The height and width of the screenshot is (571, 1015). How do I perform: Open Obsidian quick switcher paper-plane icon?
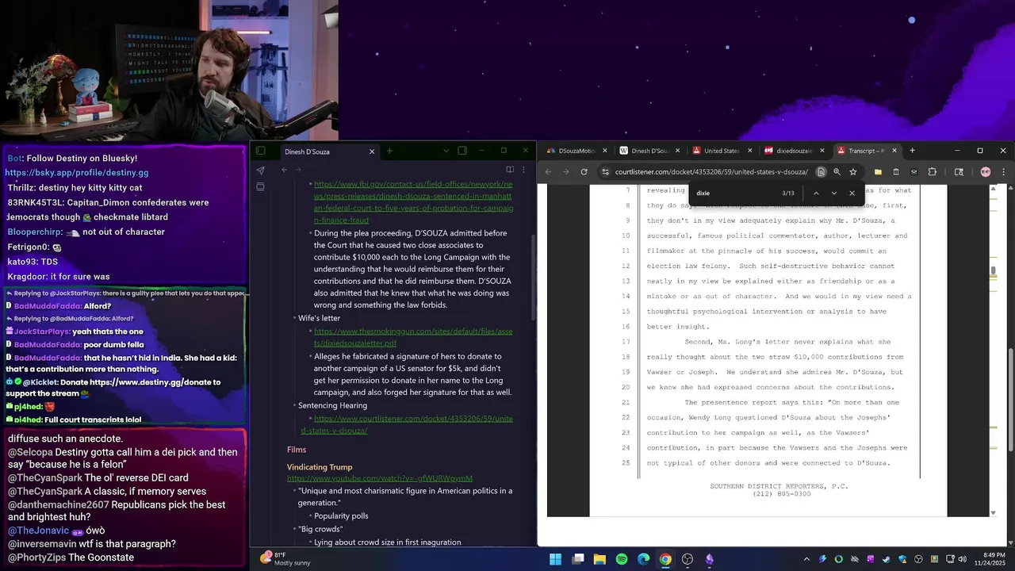260,170
